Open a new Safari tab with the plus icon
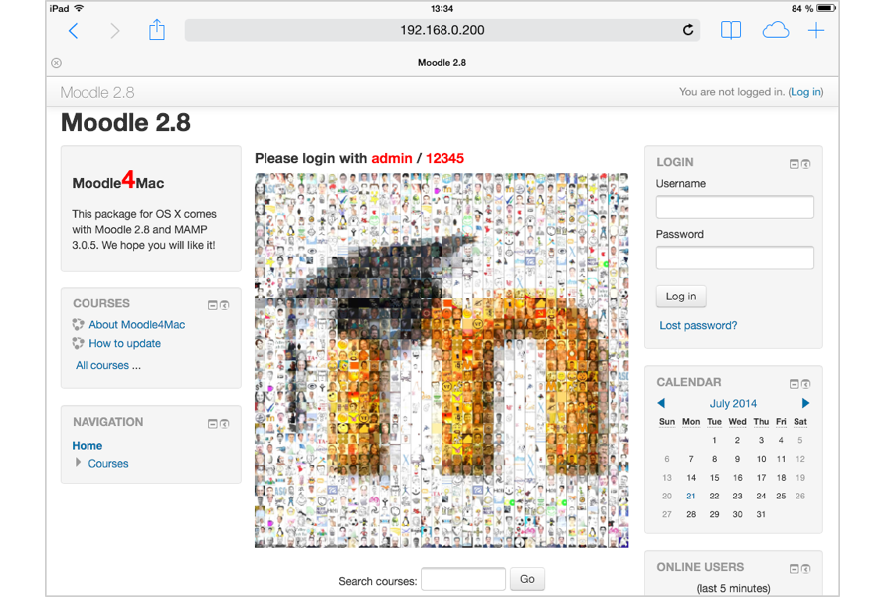This screenshot has width=885, height=597. pyautogui.click(x=815, y=30)
